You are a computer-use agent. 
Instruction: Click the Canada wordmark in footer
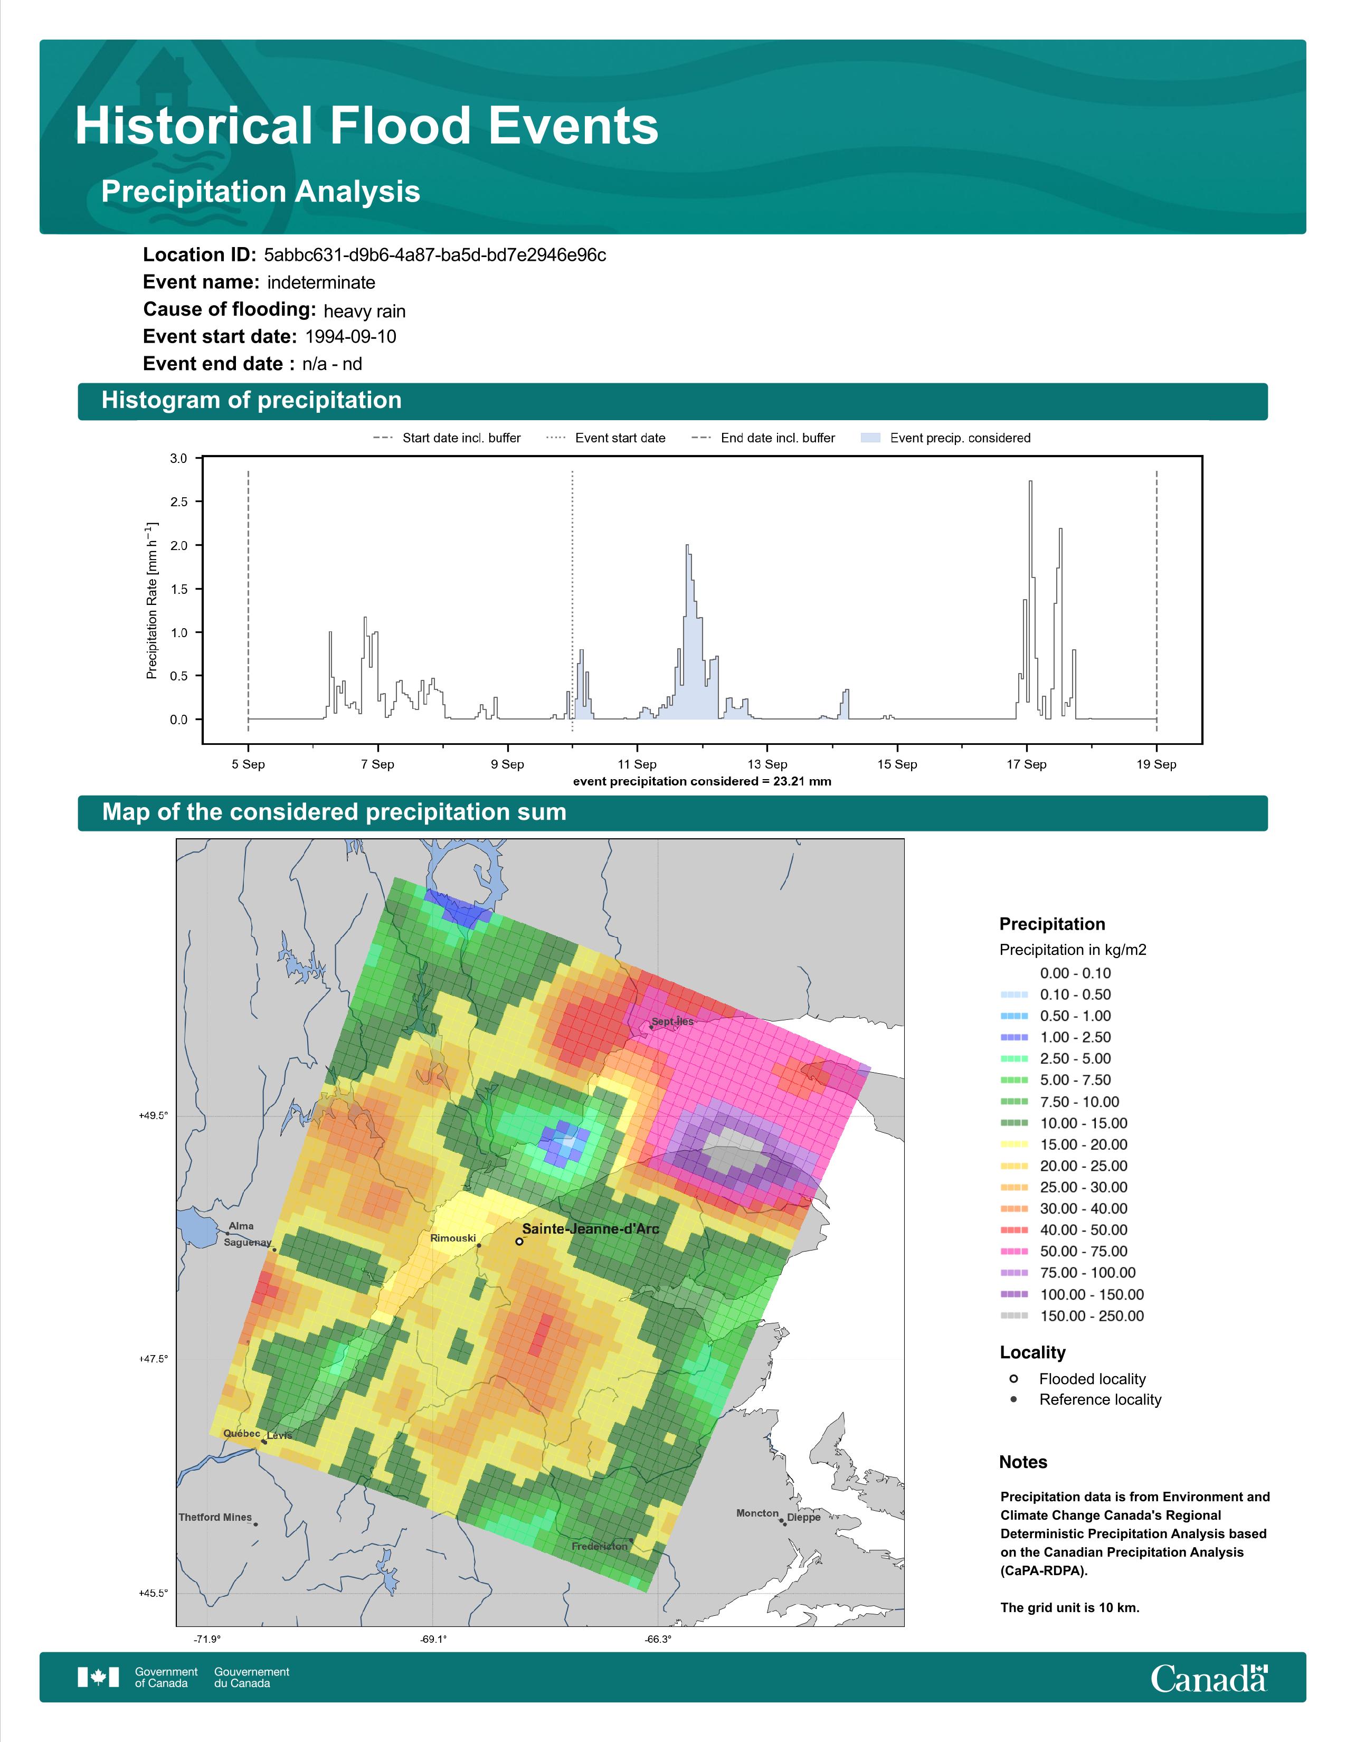1209,1678
